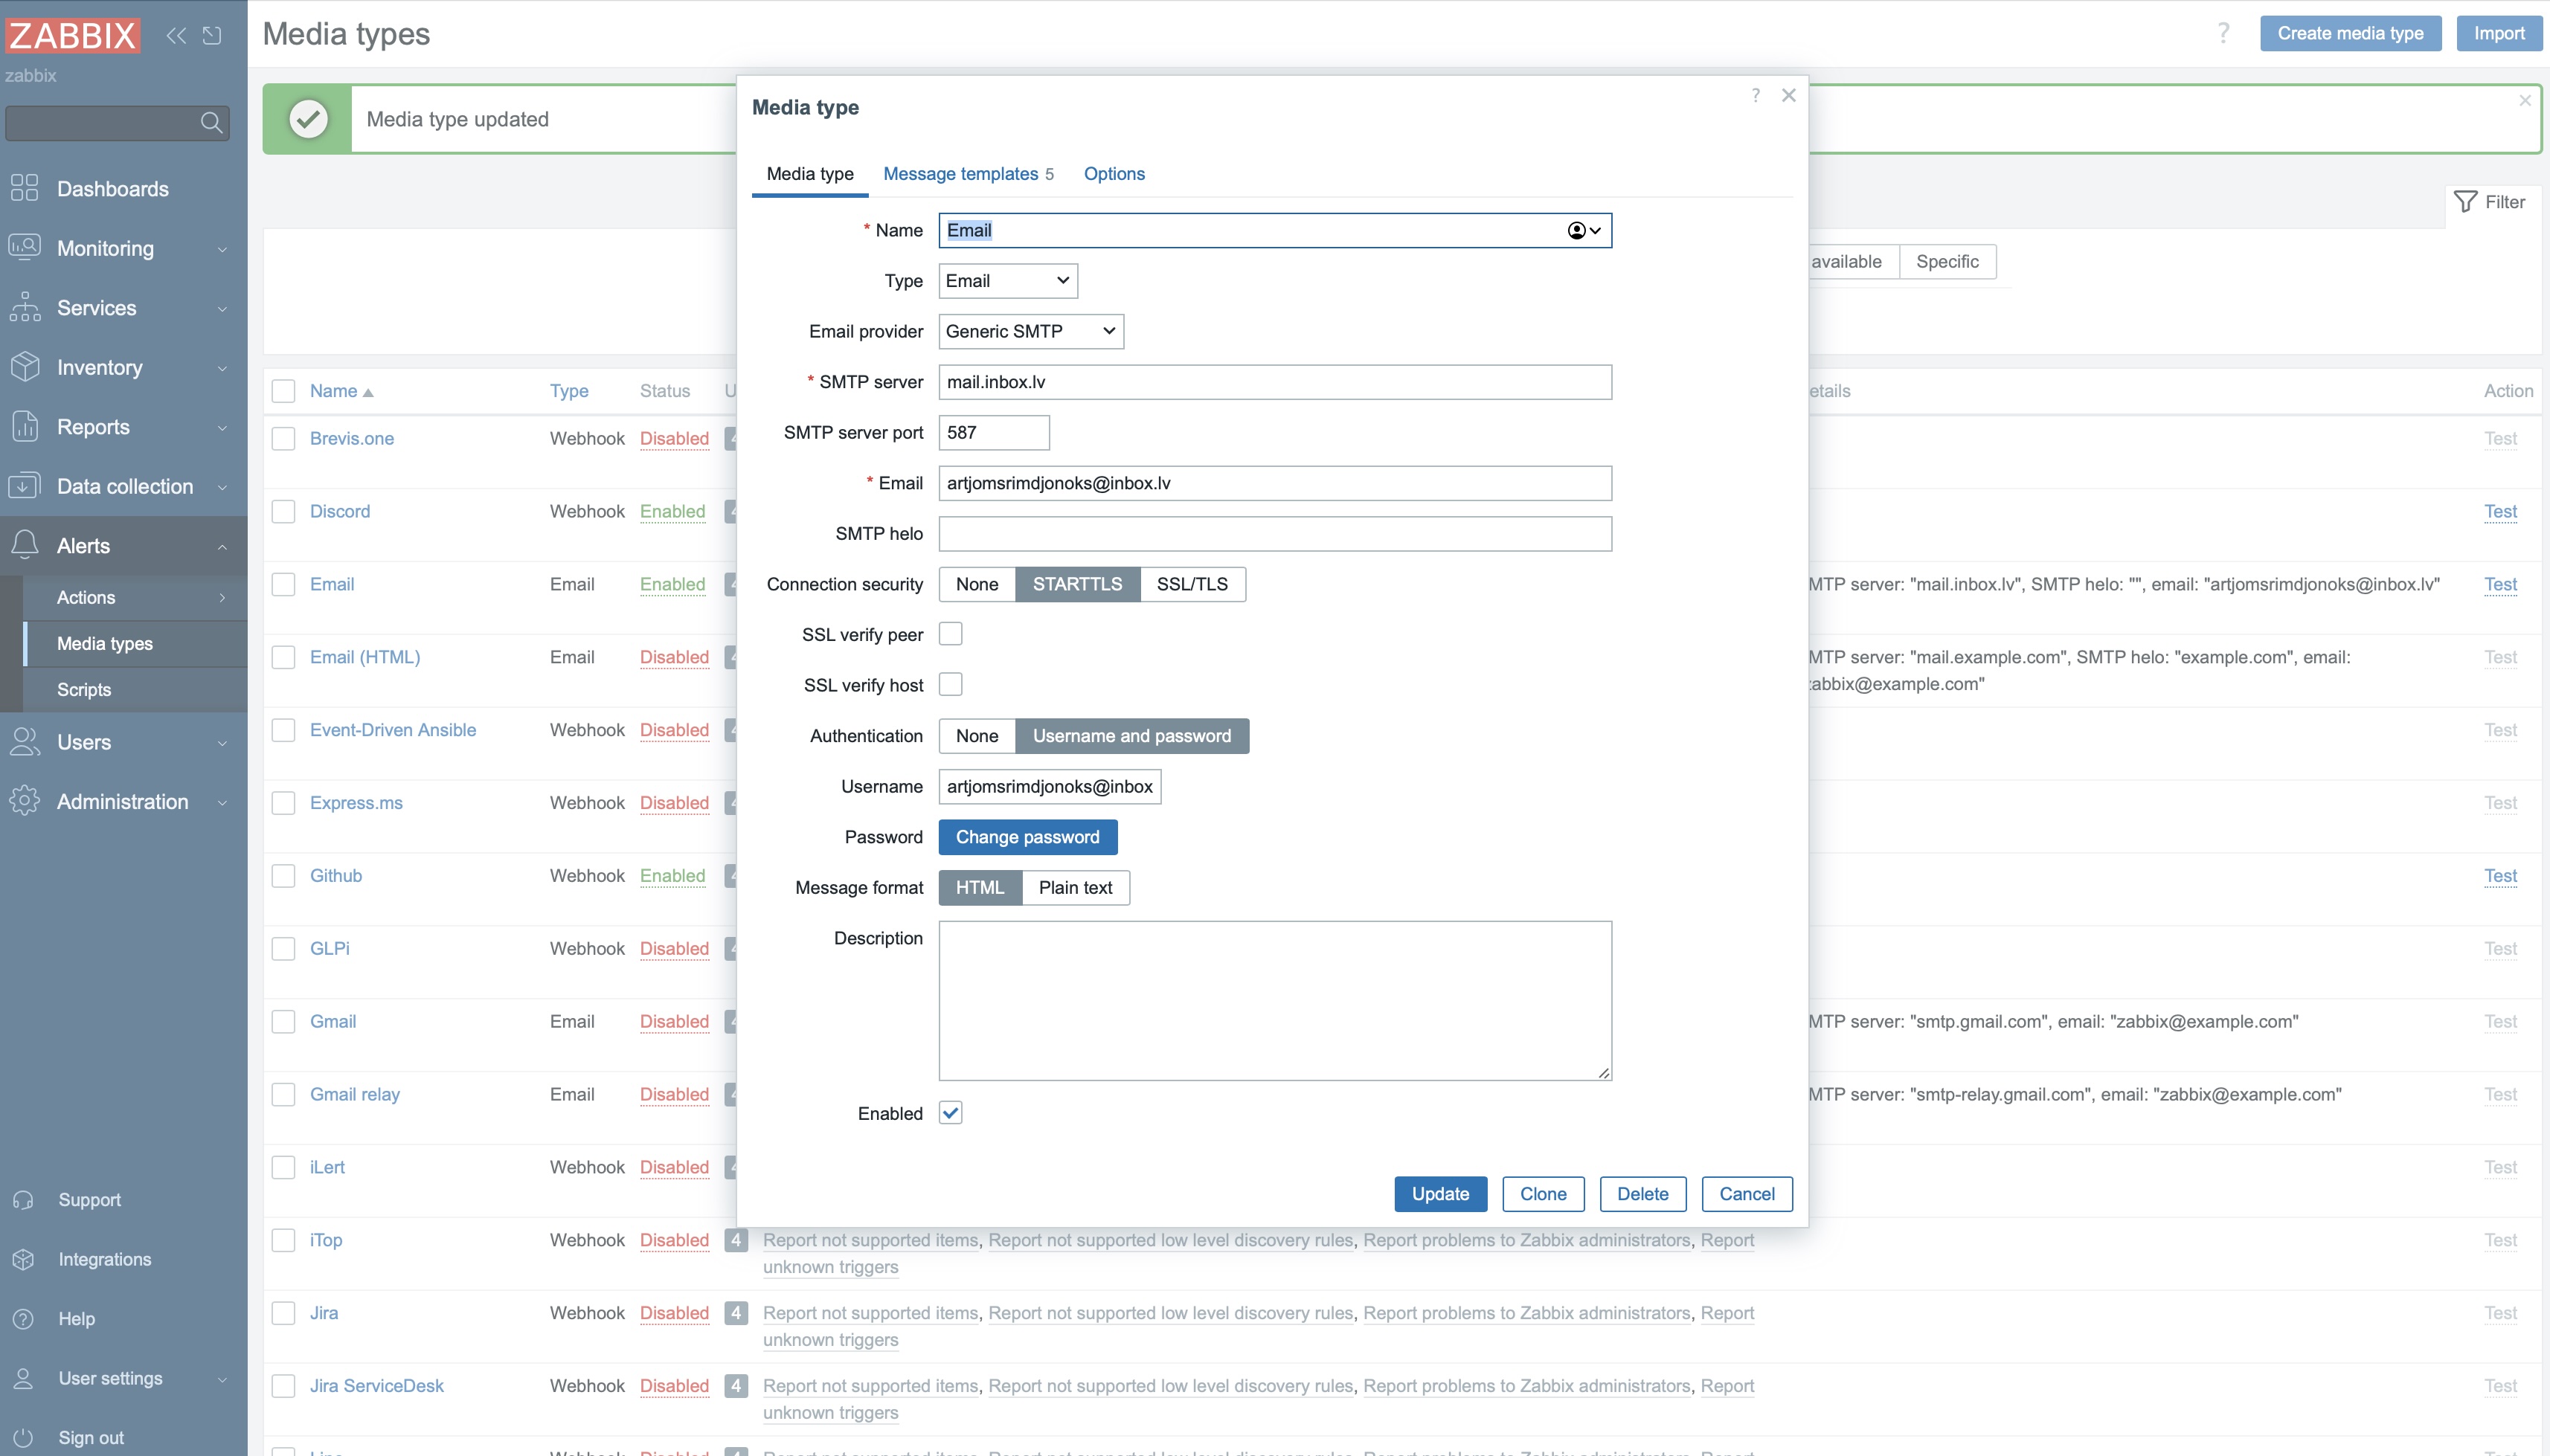The width and height of the screenshot is (2550, 1456).
Task: Click the Services sidebar icon
Action: (24, 307)
